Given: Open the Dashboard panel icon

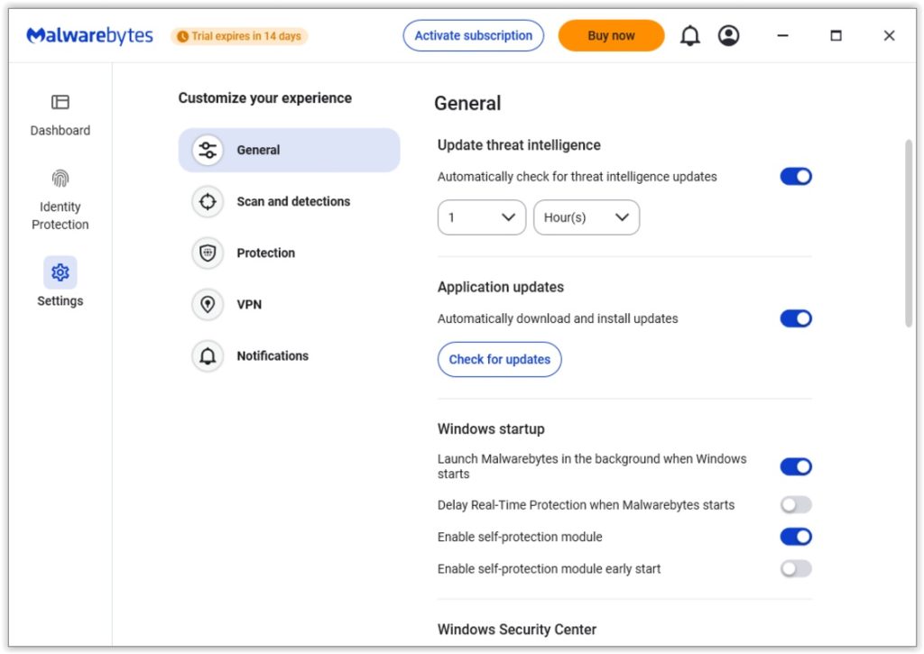Looking at the screenshot, I should click(60, 102).
